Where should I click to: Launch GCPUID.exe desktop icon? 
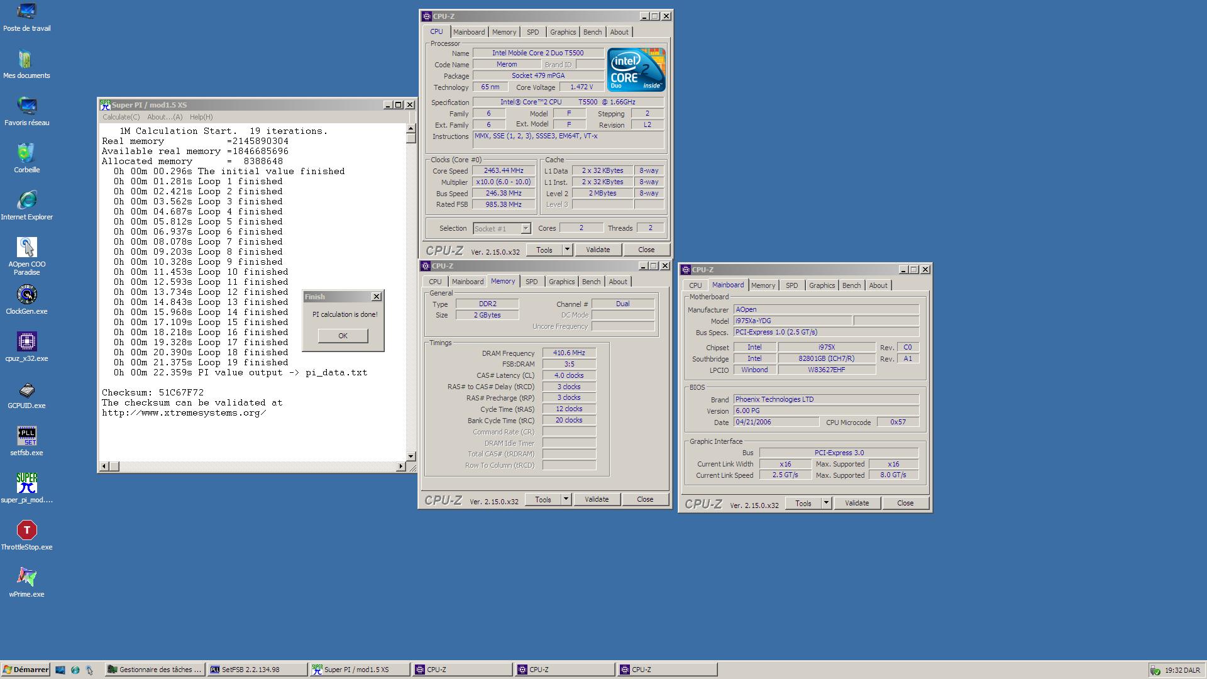(x=26, y=395)
